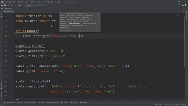Open the editor tabs options menu
Viewport: 188px width, 106px height.
click(x=184, y=12)
